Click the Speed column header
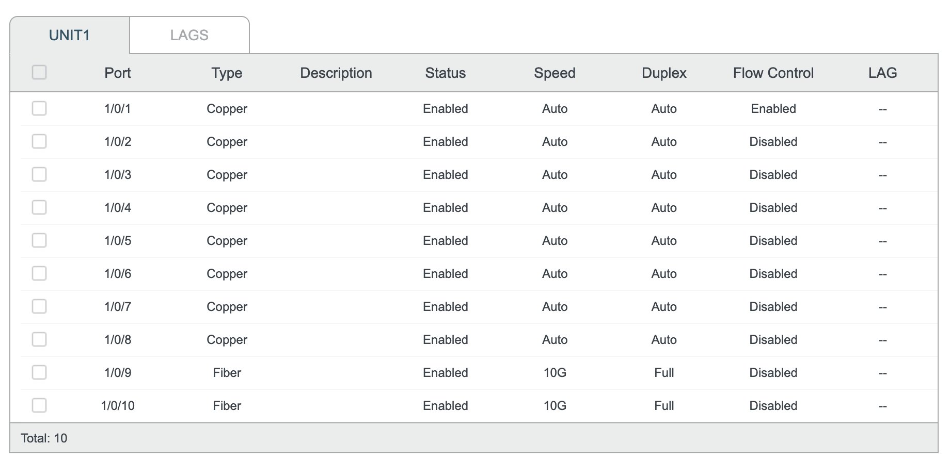 (x=555, y=73)
